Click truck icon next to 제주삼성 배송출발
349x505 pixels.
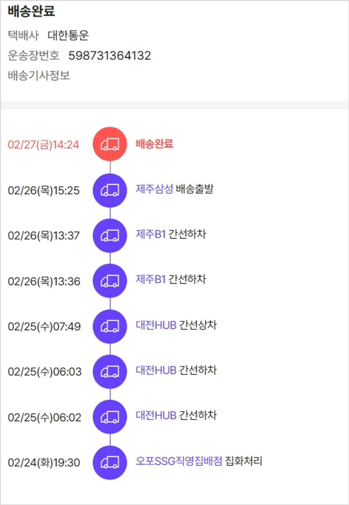[110, 190]
